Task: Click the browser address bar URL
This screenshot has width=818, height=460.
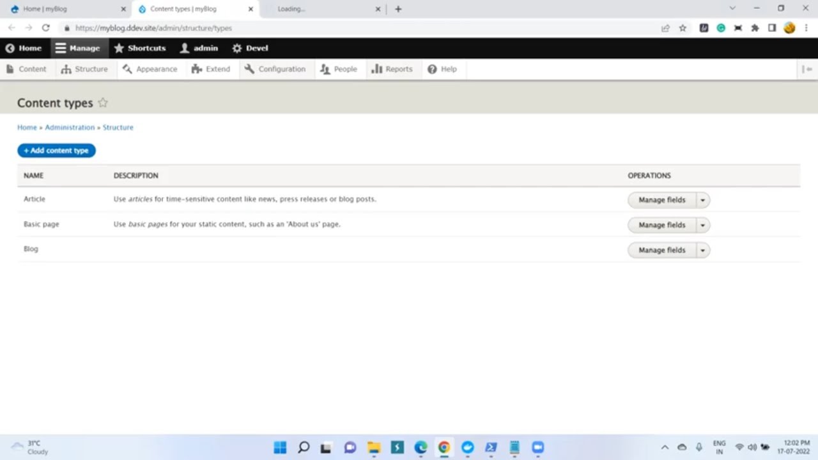Action: click(153, 28)
